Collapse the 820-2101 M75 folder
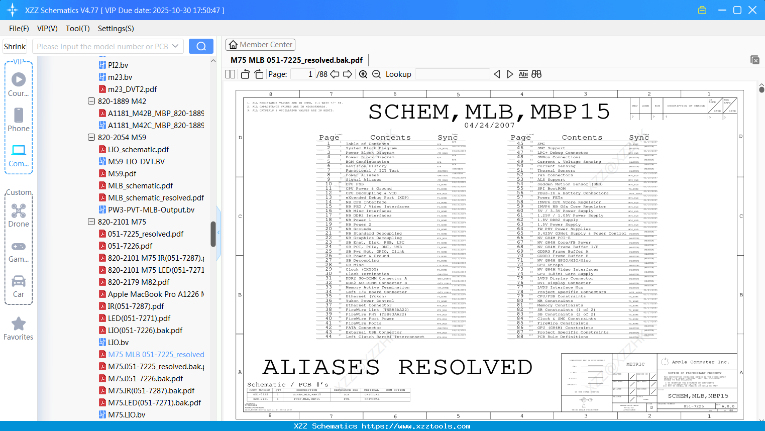Screen dimensions: 765x431 [x=91, y=222]
